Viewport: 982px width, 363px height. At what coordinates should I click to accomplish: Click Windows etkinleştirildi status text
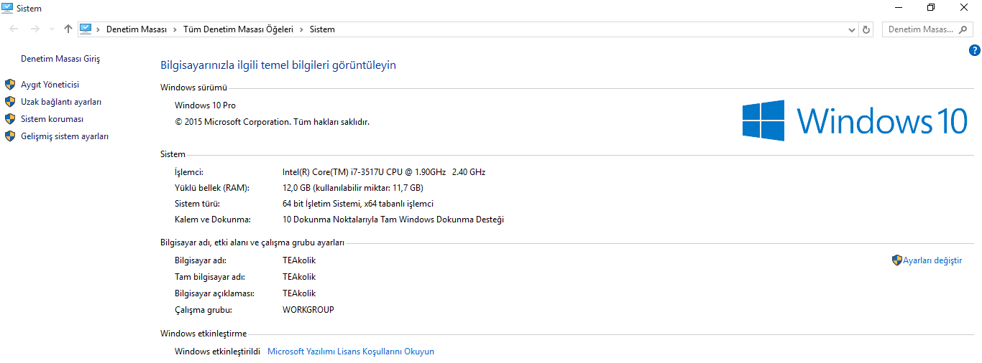pos(217,352)
